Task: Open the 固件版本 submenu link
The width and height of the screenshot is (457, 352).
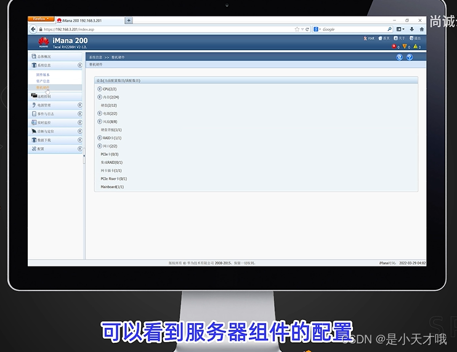Action: (x=43, y=75)
